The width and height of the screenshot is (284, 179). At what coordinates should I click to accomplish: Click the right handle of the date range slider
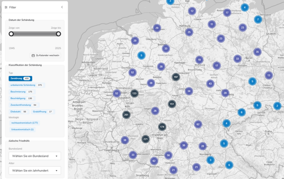click(58, 34)
